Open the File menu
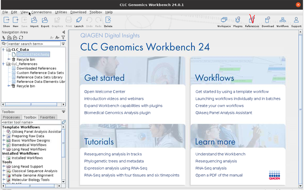The height and width of the screenshot is (190, 304). (5, 12)
